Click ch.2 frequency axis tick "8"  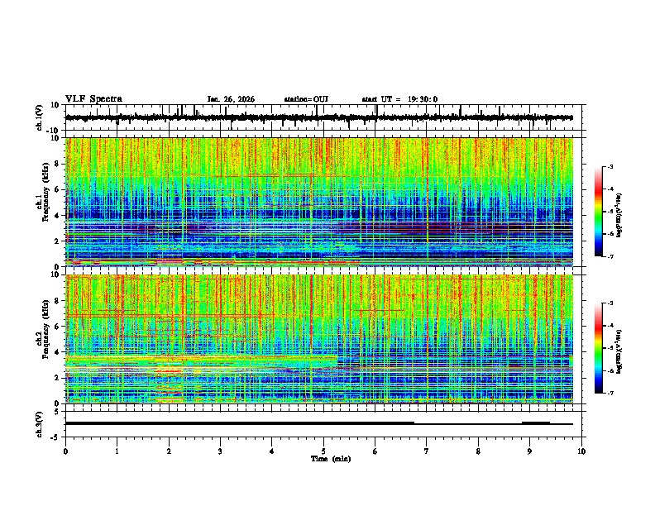point(58,301)
